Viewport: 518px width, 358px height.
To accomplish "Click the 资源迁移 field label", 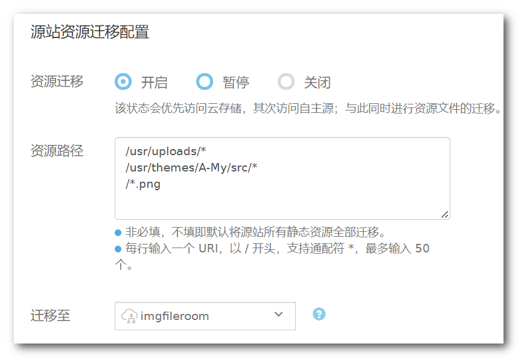I will pyautogui.click(x=57, y=82).
